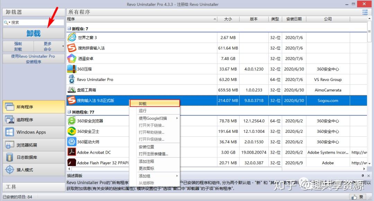Click the 搜狗拼音输入法 program icon
Screen dimensions: 374x201
coord(72,48)
